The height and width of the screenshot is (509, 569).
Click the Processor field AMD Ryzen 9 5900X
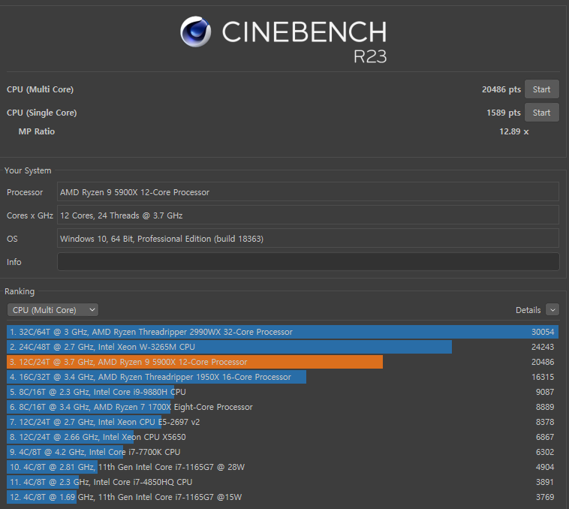(308, 192)
